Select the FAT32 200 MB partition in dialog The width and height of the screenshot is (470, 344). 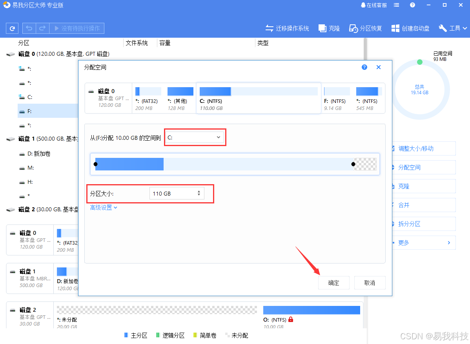(x=148, y=99)
